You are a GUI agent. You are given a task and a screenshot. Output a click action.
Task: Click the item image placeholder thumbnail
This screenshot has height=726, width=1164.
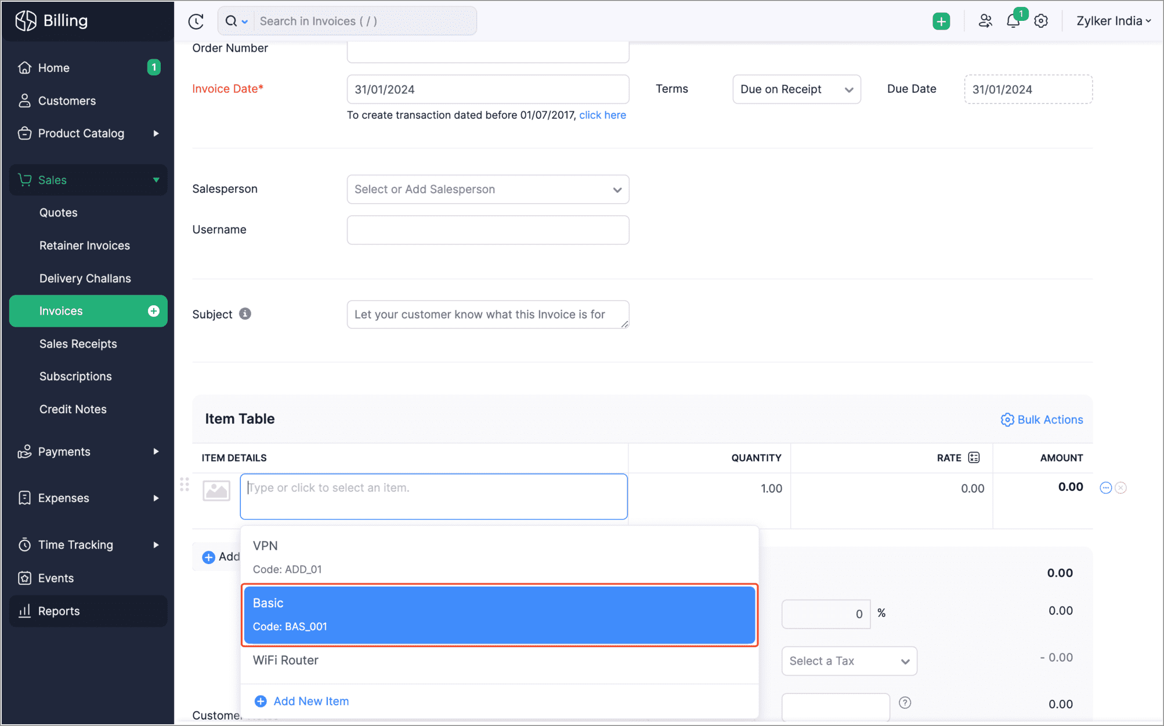(x=216, y=490)
